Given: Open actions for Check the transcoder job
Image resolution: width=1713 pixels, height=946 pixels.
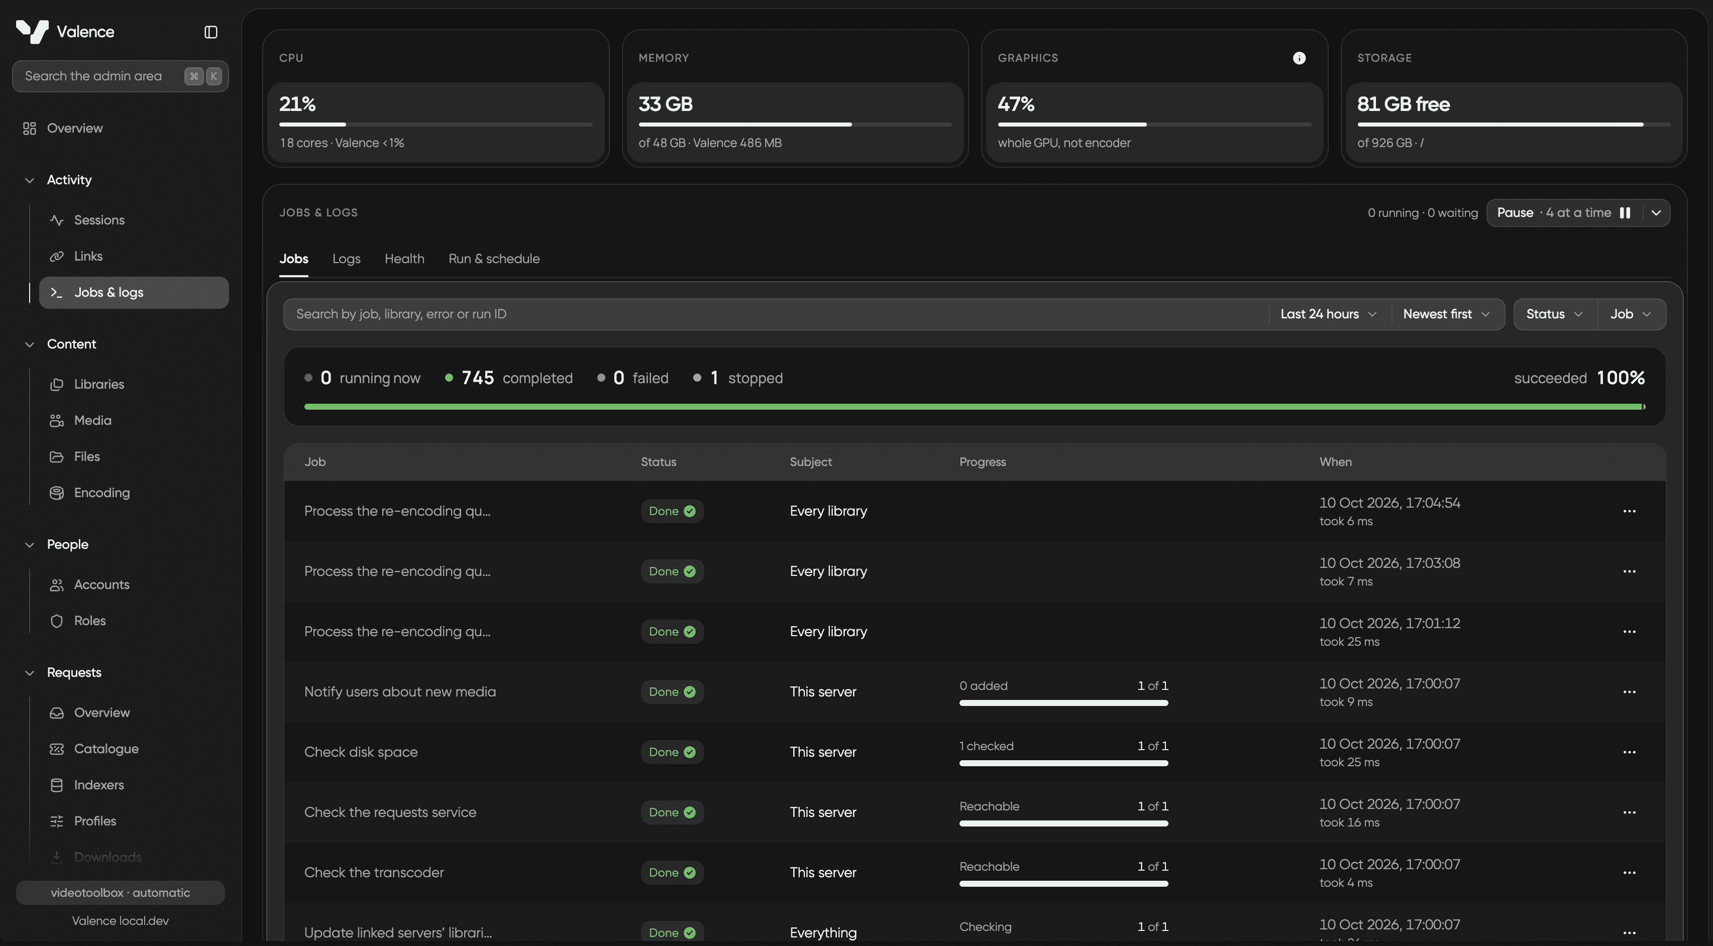Looking at the screenshot, I should (1629, 873).
